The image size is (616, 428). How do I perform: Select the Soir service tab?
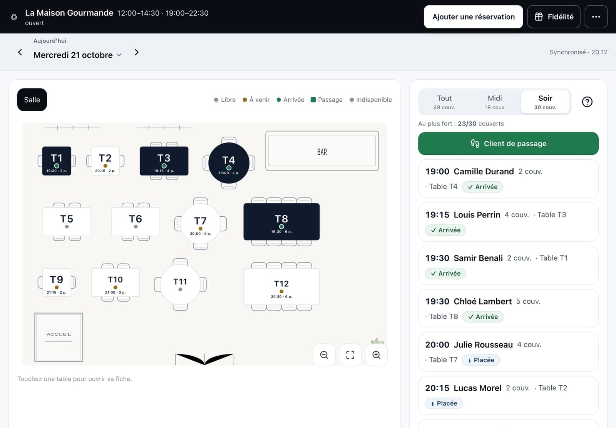(545, 102)
